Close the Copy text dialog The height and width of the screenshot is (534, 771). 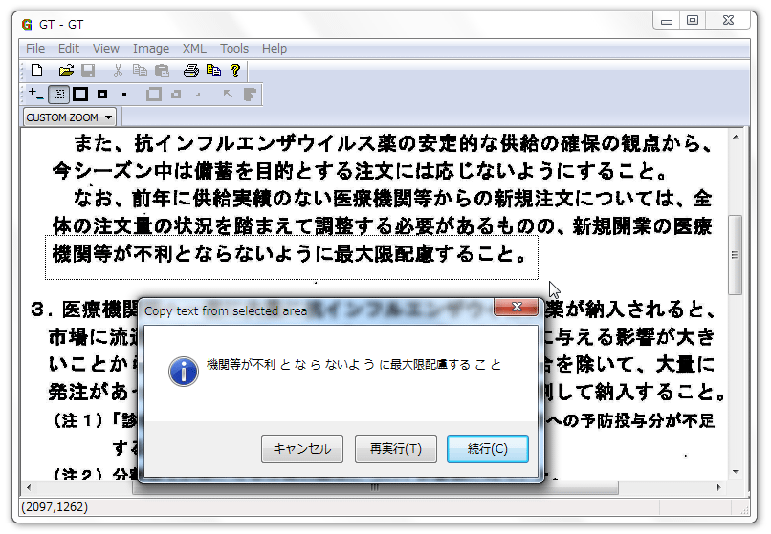515,308
